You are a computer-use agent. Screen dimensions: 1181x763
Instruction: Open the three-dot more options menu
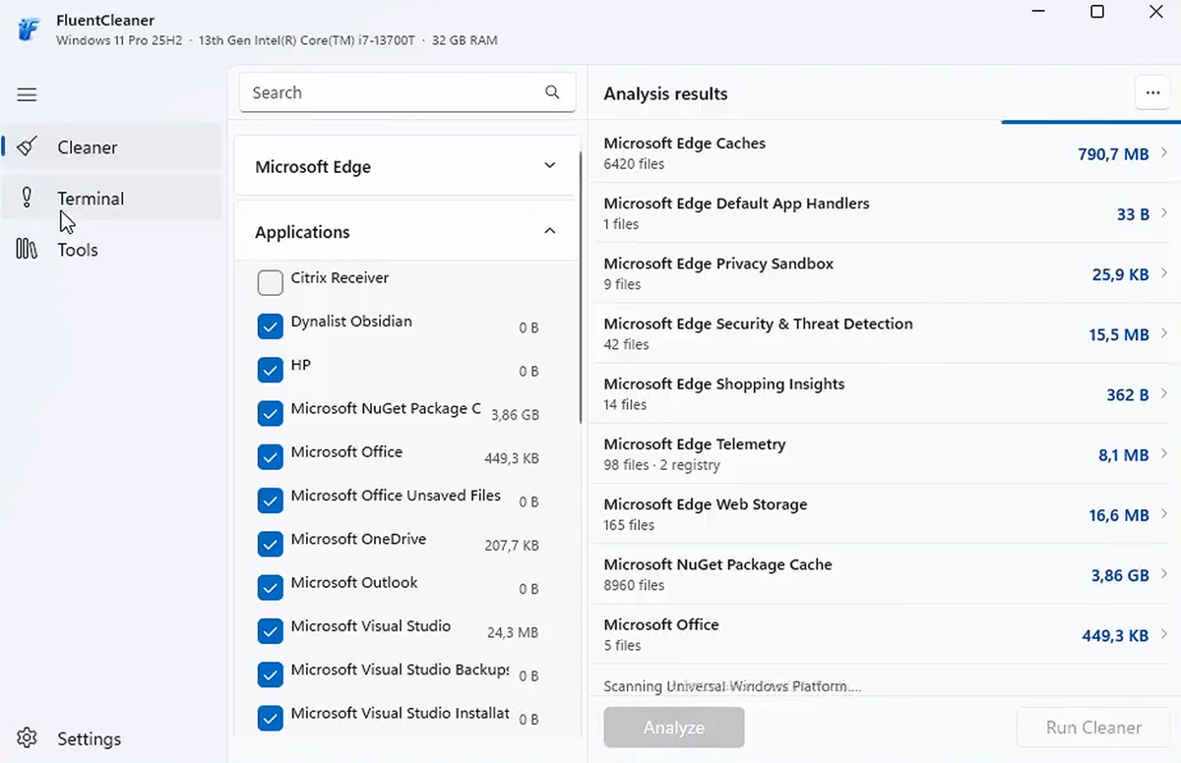point(1150,93)
